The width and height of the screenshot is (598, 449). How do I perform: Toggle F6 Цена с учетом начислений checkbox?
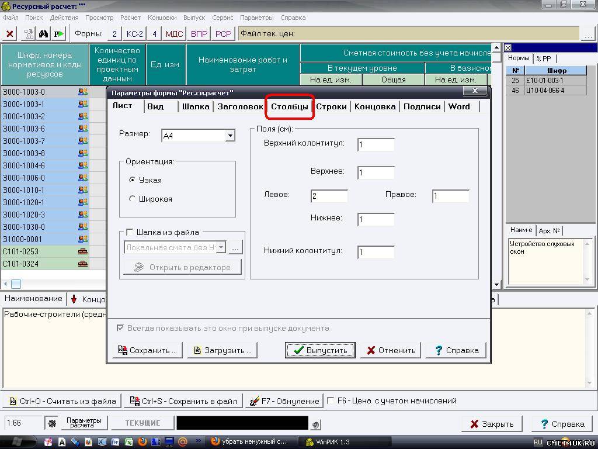(x=331, y=400)
